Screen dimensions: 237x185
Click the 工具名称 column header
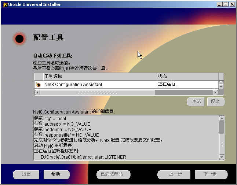[100, 76]
